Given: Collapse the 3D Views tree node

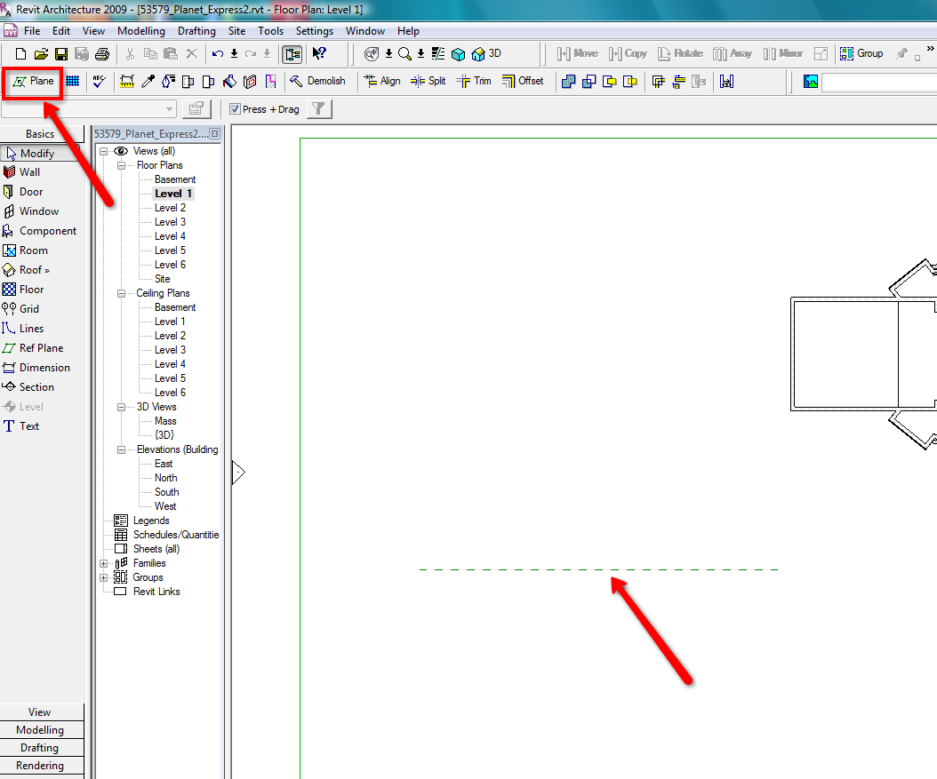Looking at the screenshot, I should tap(121, 407).
